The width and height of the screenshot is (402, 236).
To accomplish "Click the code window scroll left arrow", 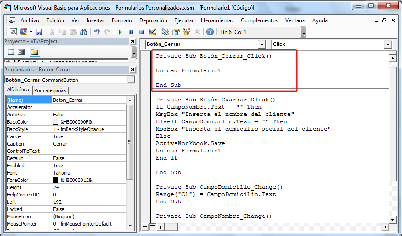I will coord(160,226).
